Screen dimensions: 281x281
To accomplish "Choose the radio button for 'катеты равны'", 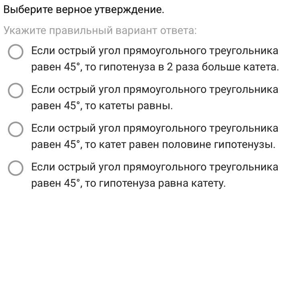I will pyautogui.click(x=16, y=90).
